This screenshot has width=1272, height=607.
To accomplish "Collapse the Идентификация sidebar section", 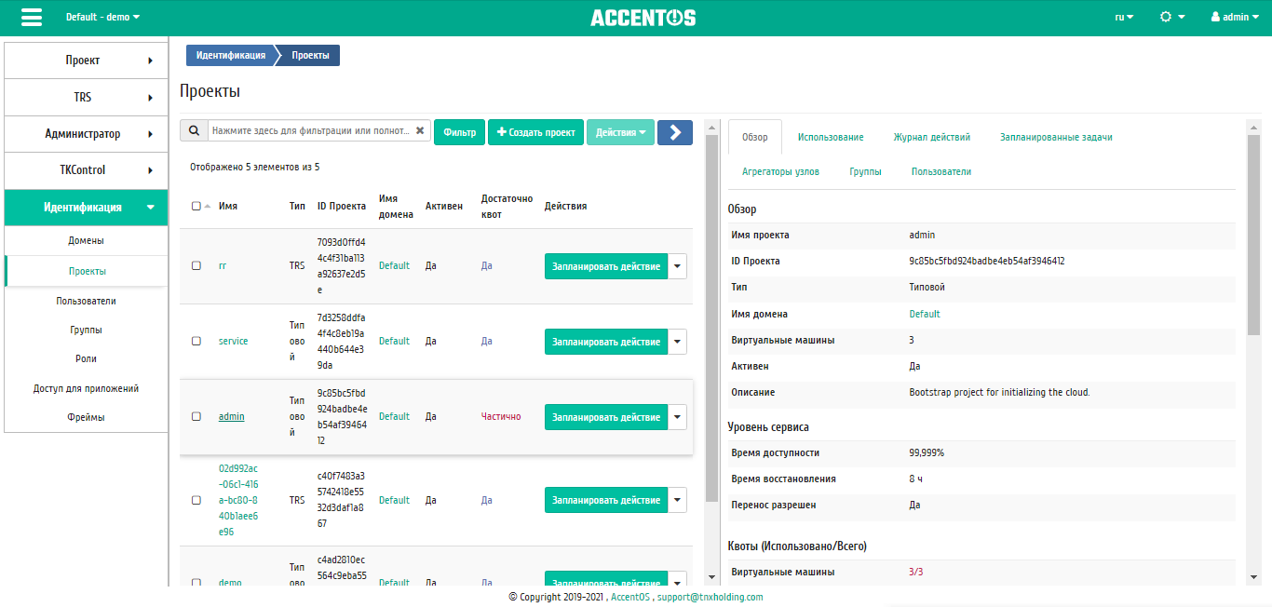I will pyautogui.click(x=86, y=208).
